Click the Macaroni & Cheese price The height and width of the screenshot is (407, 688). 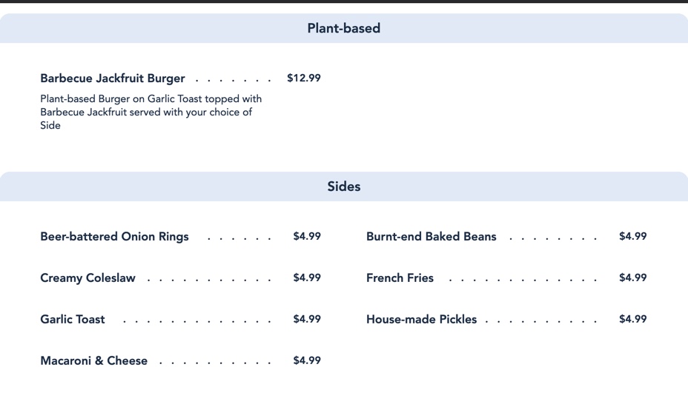coord(307,361)
